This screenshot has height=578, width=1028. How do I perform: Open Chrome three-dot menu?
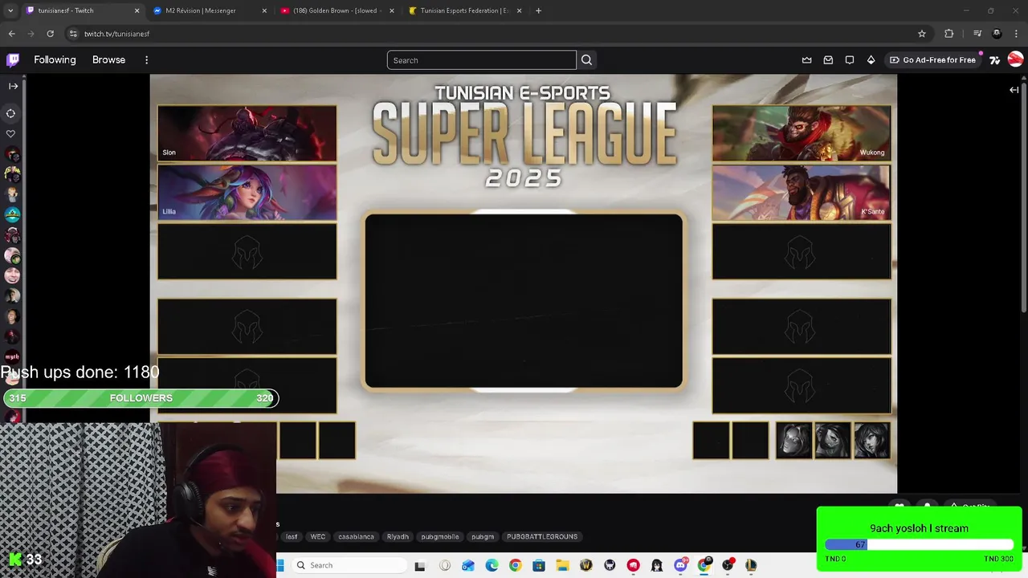point(1017,34)
